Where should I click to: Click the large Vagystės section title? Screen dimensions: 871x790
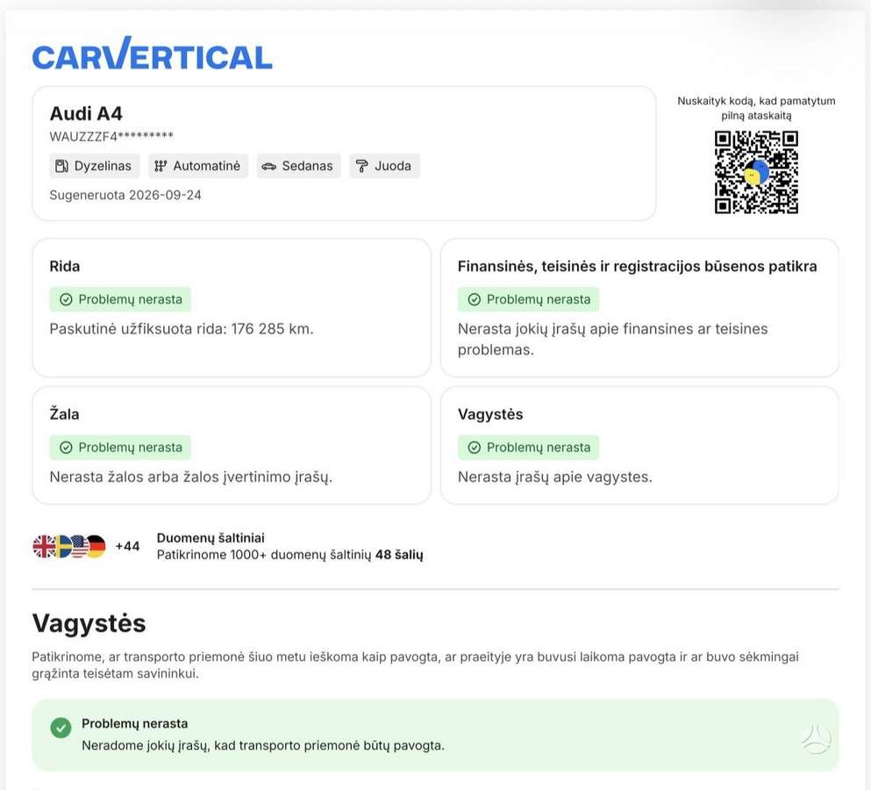point(89,623)
